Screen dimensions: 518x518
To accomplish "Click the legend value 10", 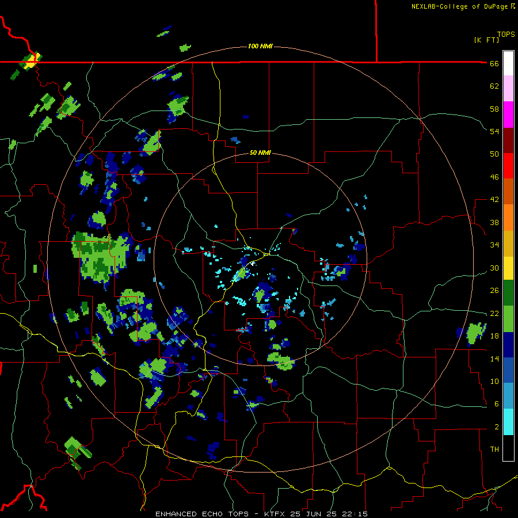I will click(x=494, y=381).
